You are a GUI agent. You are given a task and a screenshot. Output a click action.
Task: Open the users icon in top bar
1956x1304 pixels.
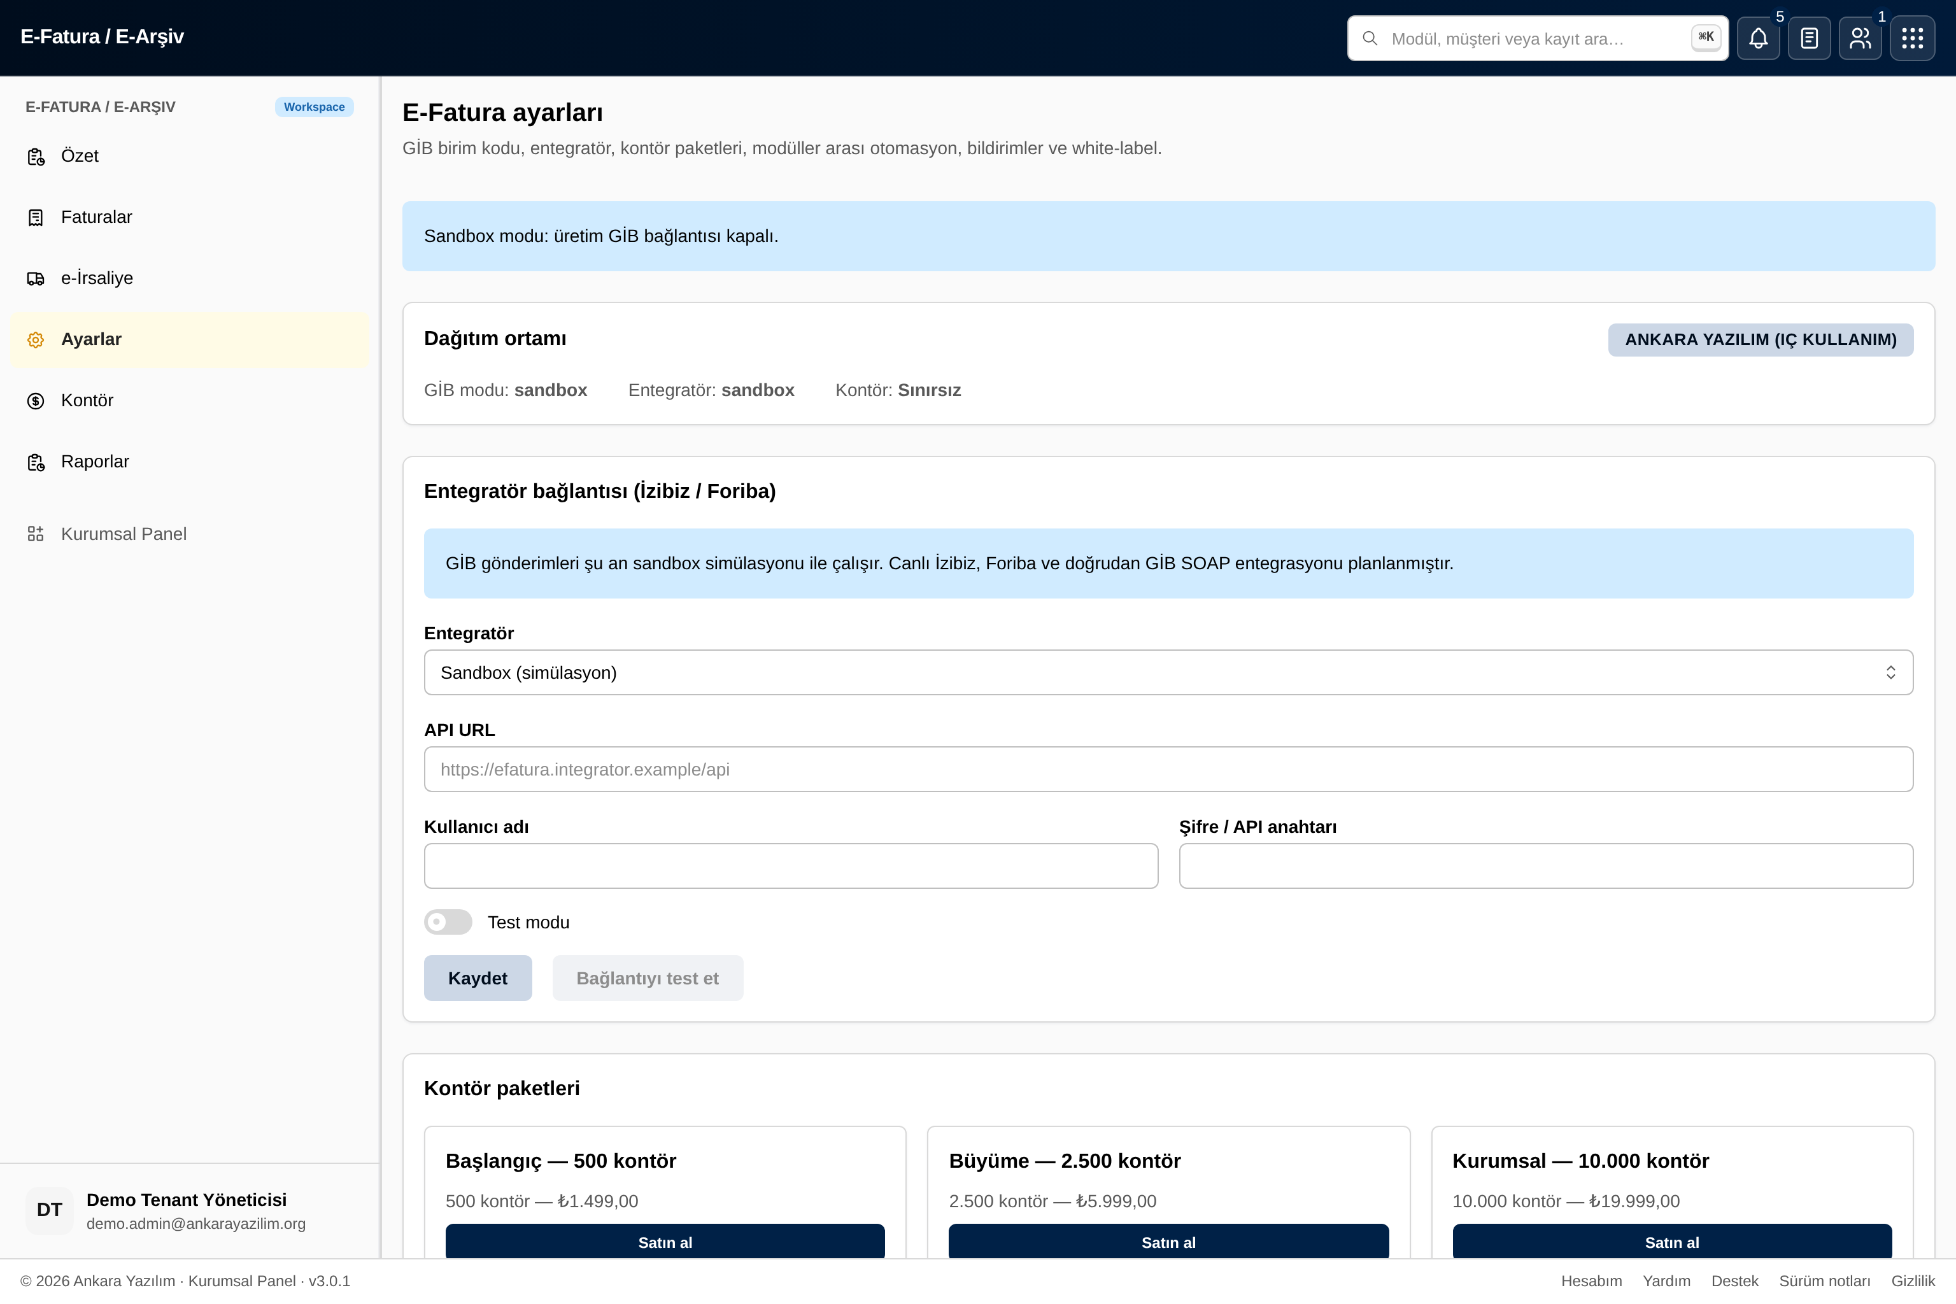(1859, 38)
